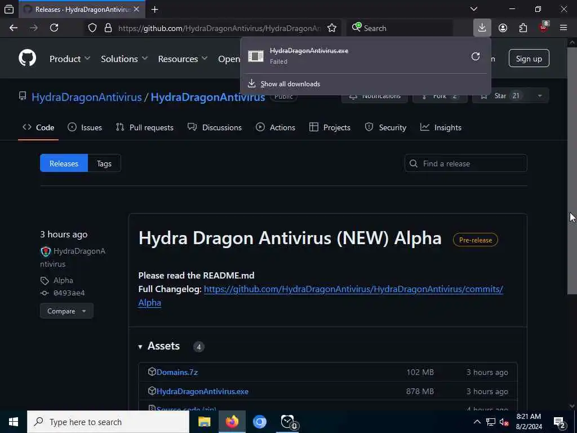Viewport: 577px width, 433px height.
Task: Open the HydraDragonAntivirus owner link
Action: 86,97
